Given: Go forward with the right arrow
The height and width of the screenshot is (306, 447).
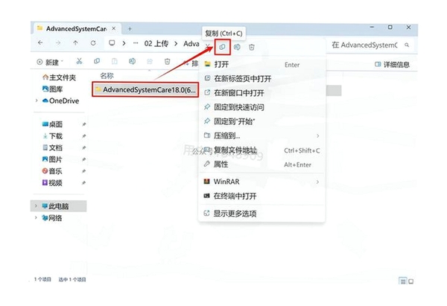Looking at the screenshot, I should [58, 42].
